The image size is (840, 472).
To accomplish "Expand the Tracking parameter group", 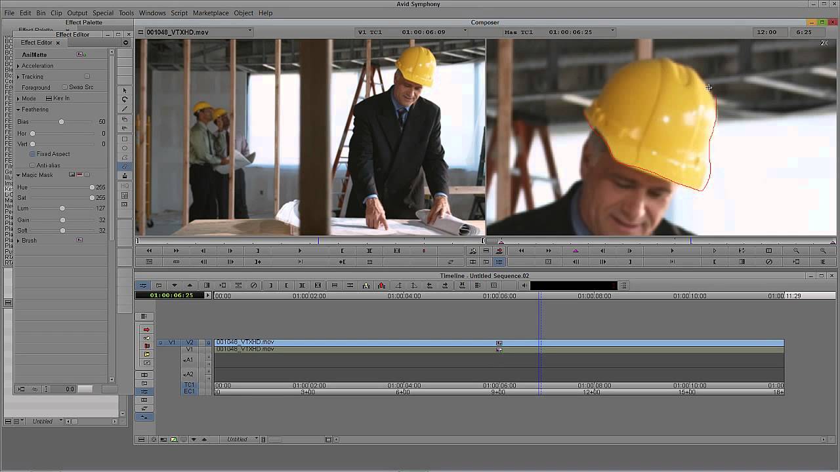I will [x=18, y=77].
